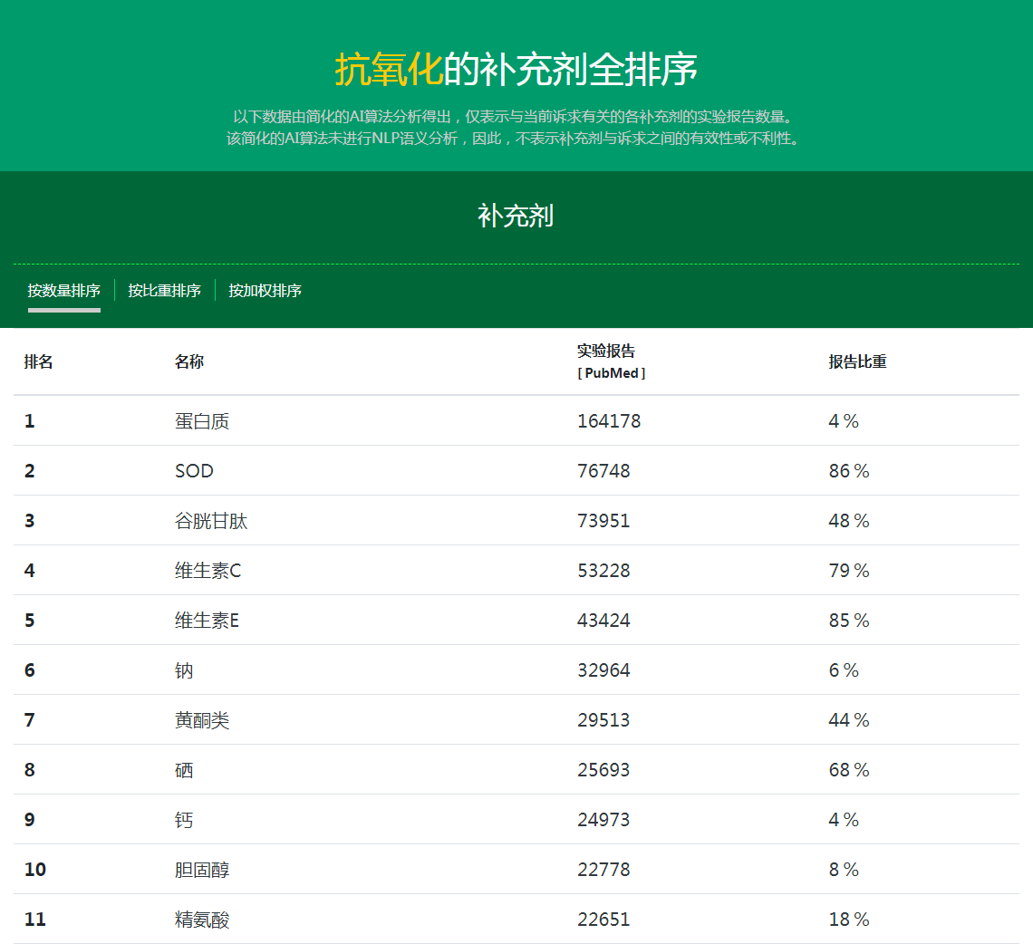Open the 胆固醇 entry
This screenshot has width=1033, height=944.
tap(202, 870)
